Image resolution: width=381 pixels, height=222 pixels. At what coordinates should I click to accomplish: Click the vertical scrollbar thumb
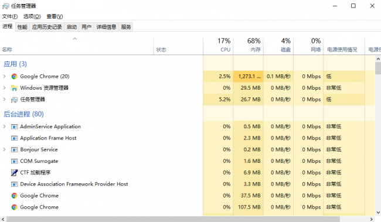378,68
